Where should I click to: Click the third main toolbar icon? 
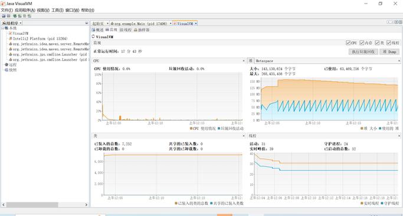pos(15,16)
